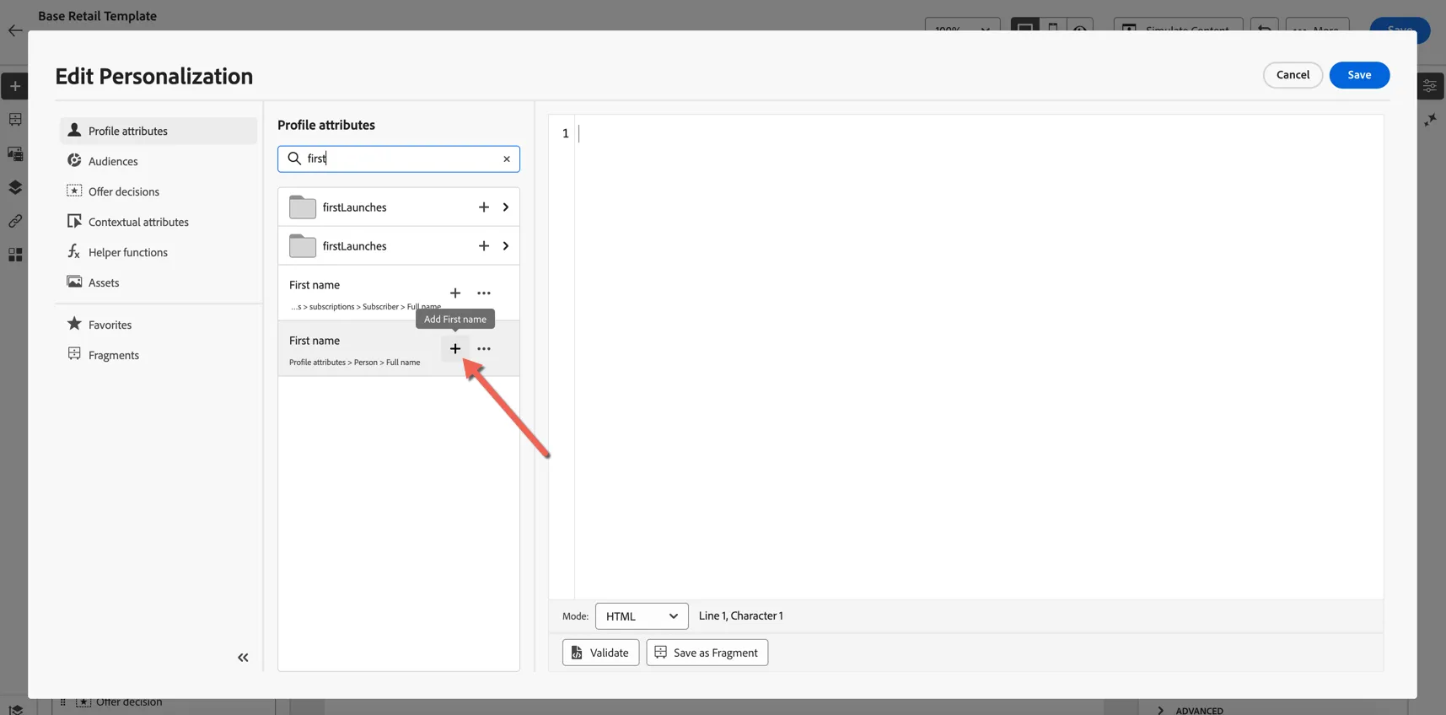Open the layers icon in background sidebar
This screenshot has height=715, width=1446.
point(15,187)
